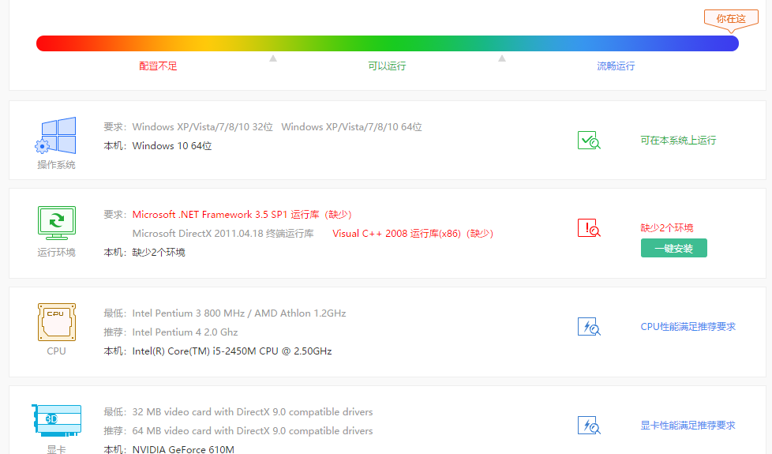Click the Windows 10 64位 local system text
The height and width of the screenshot is (454, 772).
pos(172,146)
